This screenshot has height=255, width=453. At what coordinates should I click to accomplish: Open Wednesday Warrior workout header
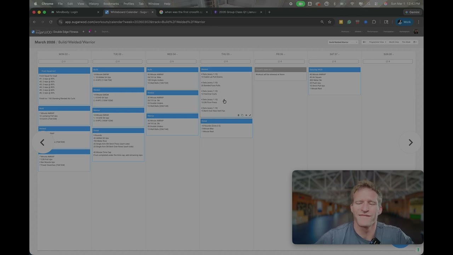pyautogui.click(x=172, y=116)
